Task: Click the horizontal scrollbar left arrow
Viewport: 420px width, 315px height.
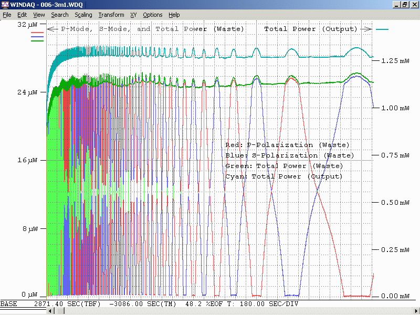Action: click(x=50, y=311)
